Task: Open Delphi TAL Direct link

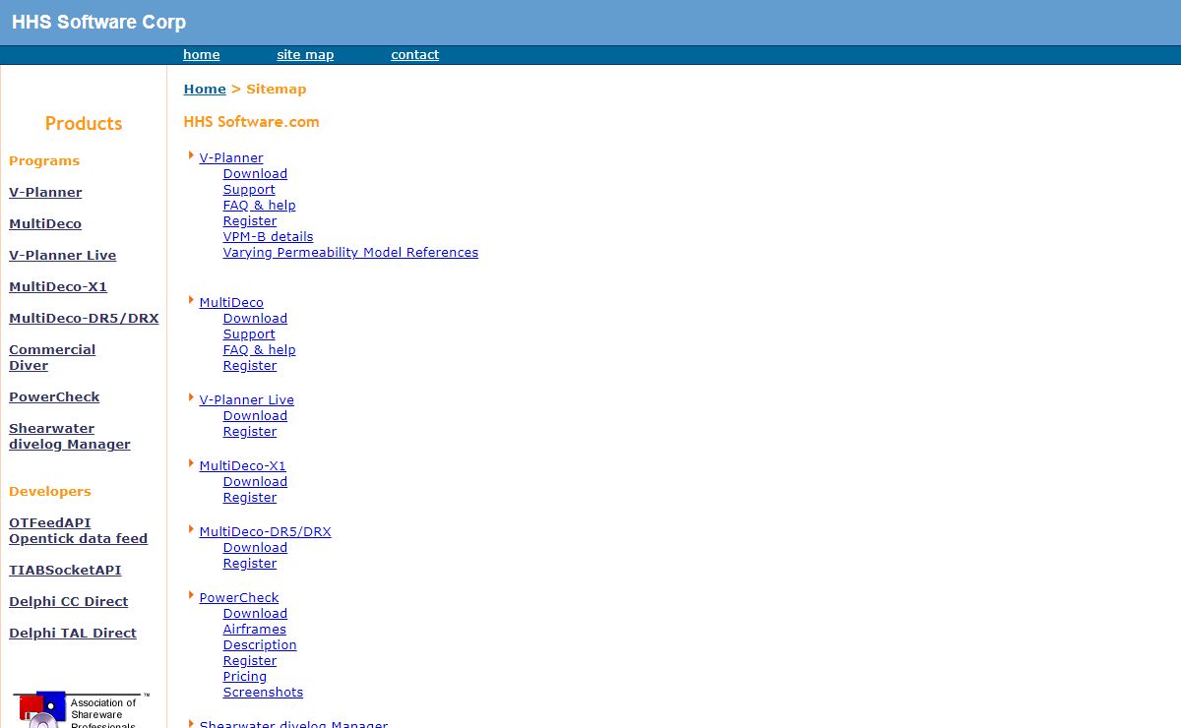Action: click(73, 633)
